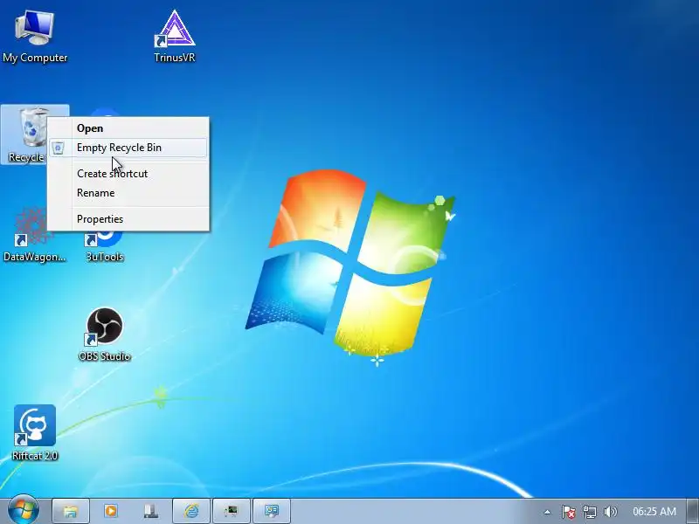Click the monitor app taskbar button

(232, 511)
